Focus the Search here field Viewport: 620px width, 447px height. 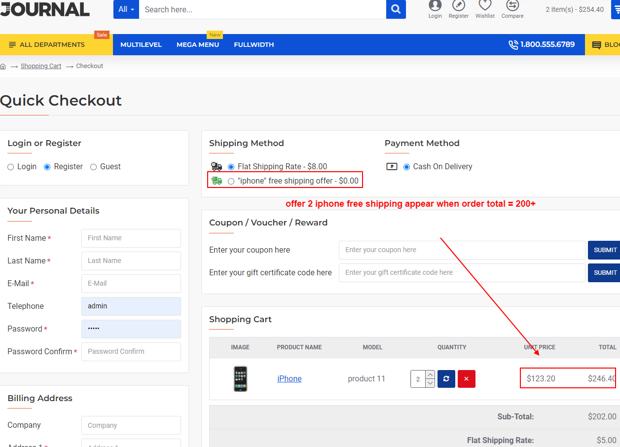pos(262,9)
